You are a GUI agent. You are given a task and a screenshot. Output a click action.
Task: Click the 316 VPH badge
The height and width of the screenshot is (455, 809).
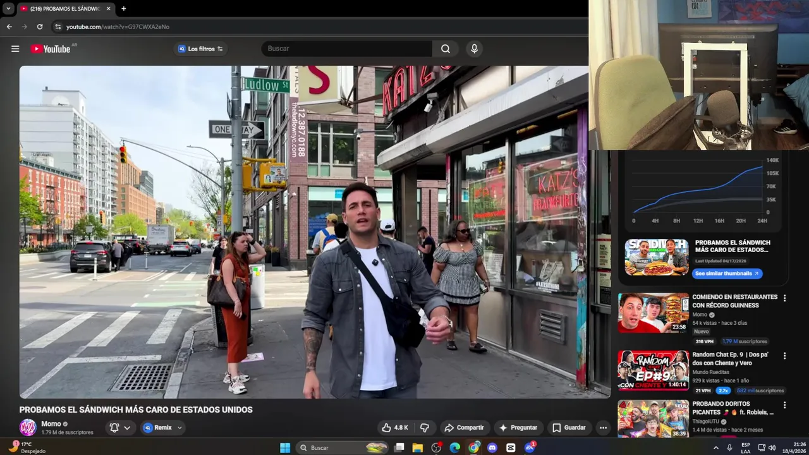click(x=705, y=341)
